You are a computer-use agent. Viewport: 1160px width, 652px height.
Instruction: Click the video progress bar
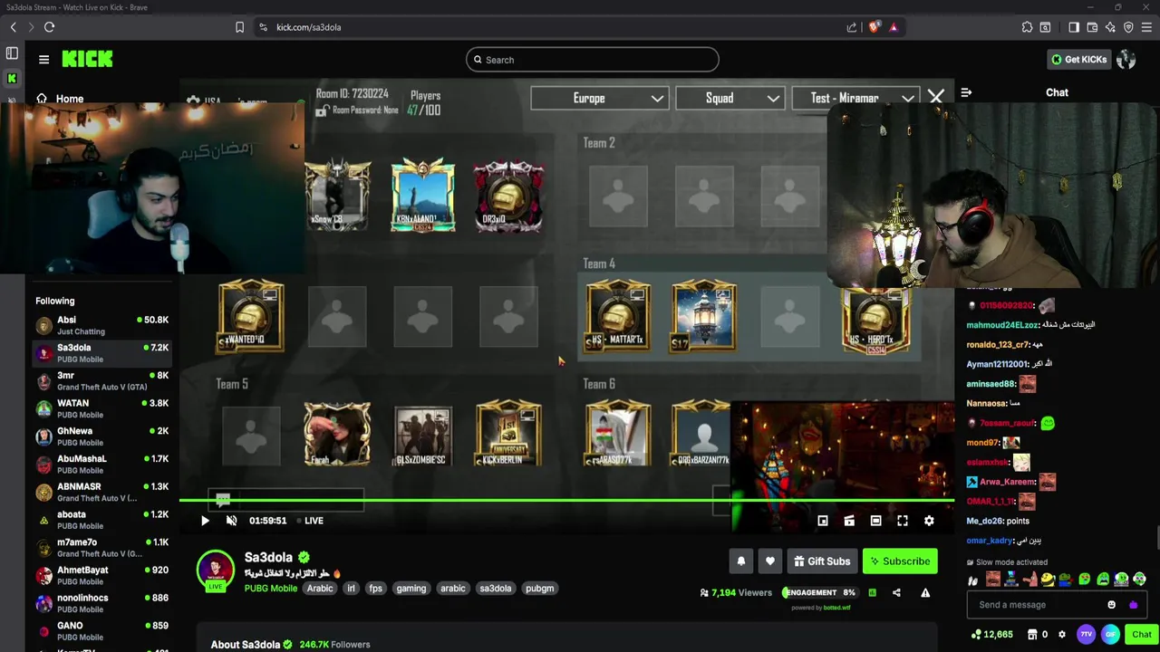point(566,500)
